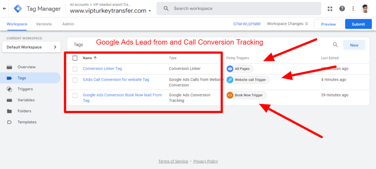Viewport: 376px width, 169px height.
Task: Expand the Default Workspace selector
Action: coord(32,47)
